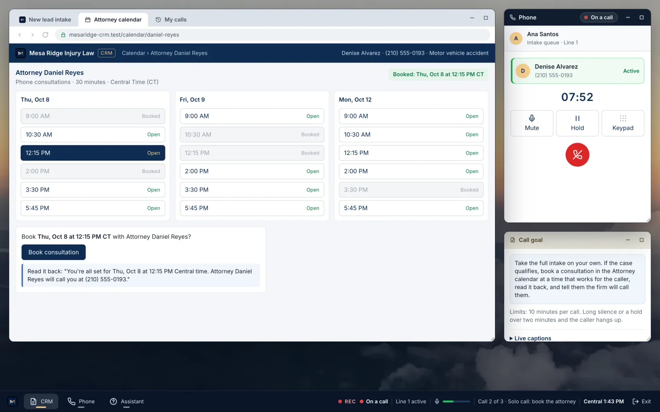
Task: Click the Central 1:43 PM clock
Action: click(603, 401)
